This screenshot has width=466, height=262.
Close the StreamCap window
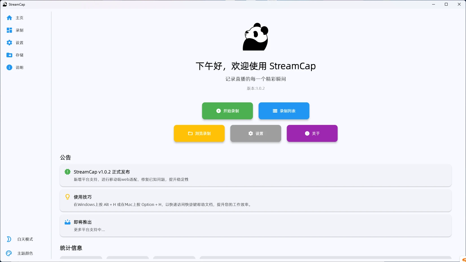tap(459, 4)
